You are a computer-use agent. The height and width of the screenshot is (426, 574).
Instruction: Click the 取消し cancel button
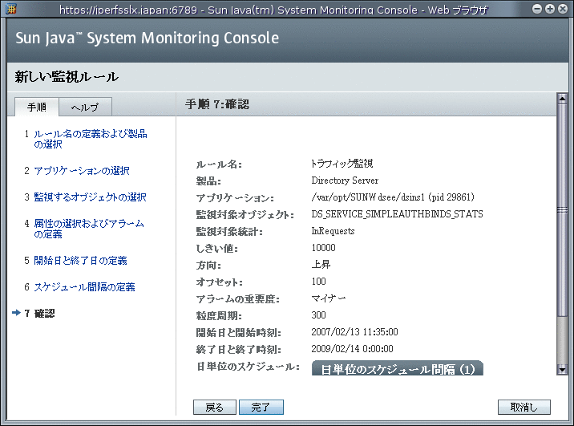(x=523, y=407)
